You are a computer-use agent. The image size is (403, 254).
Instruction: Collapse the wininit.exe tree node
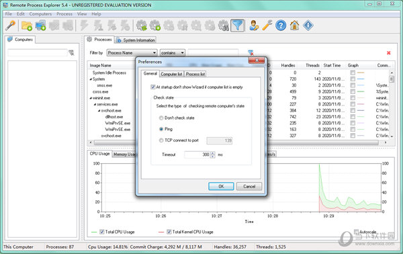[x=91, y=98]
